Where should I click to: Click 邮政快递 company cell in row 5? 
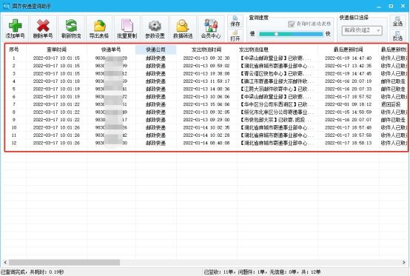pyautogui.click(x=155, y=89)
